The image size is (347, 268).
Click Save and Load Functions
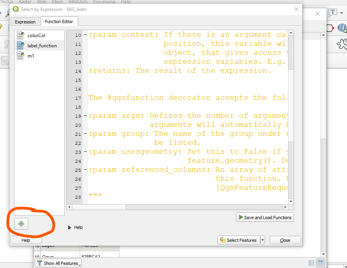pos(265,217)
